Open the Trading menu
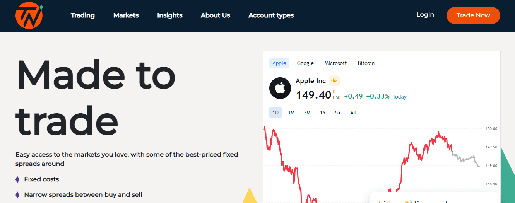The height and width of the screenshot is (203, 515). point(83,15)
